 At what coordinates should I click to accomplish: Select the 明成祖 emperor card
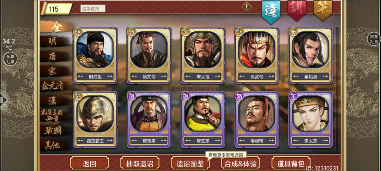tap(95, 56)
